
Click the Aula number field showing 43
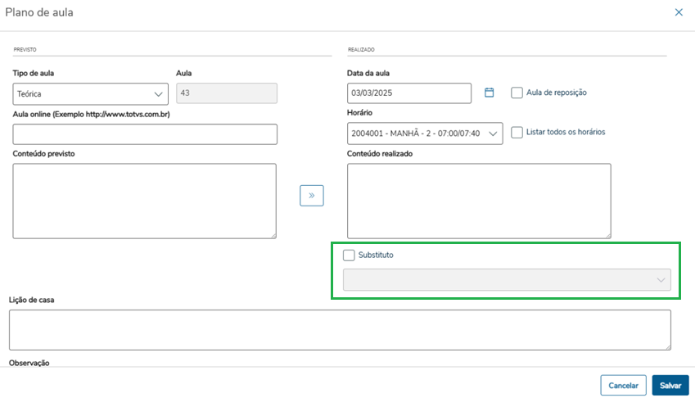point(227,93)
